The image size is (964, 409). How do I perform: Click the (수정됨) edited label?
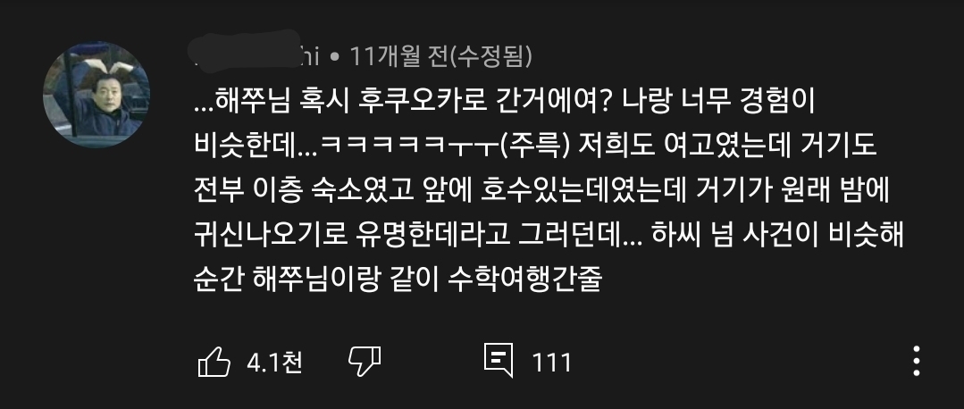491,57
